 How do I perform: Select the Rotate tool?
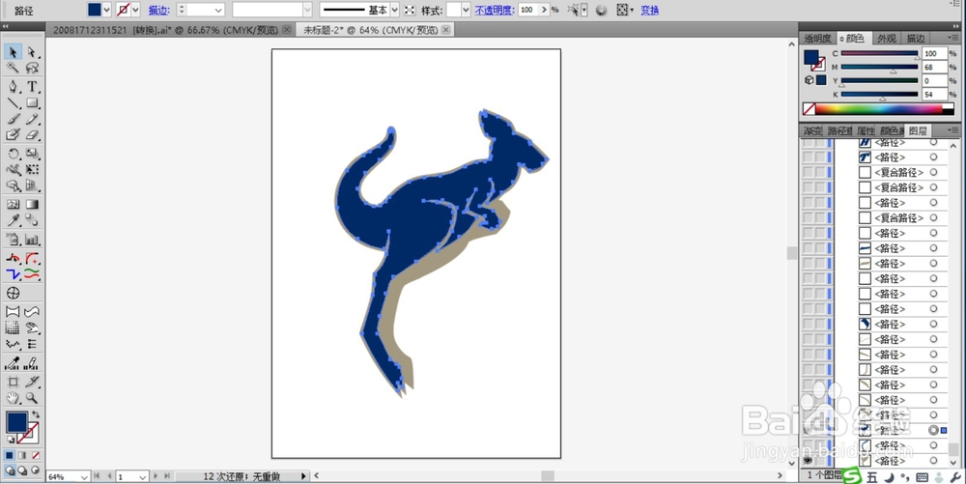click(13, 154)
